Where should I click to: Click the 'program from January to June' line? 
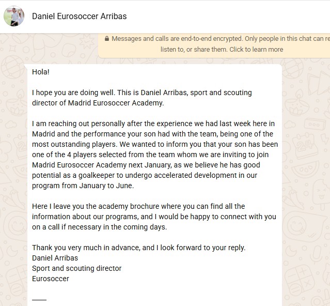(x=83, y=186)
